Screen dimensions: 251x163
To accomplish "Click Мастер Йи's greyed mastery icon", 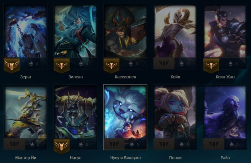I will [14, 144].
